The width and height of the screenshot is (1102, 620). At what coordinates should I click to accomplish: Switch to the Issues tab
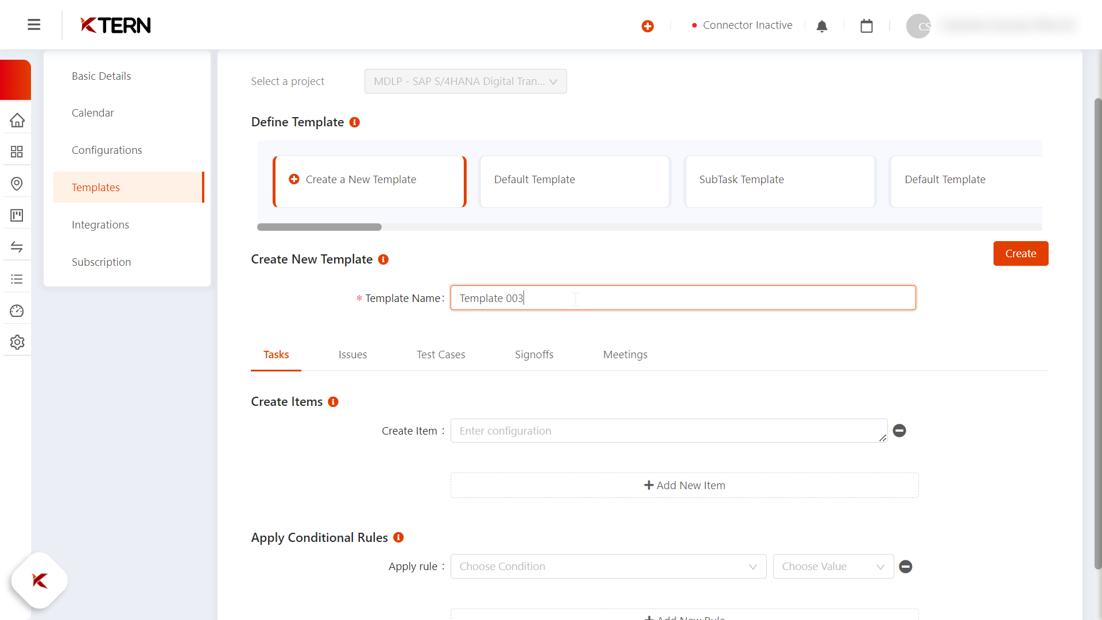pyautogui.click(x=352, y=355)
